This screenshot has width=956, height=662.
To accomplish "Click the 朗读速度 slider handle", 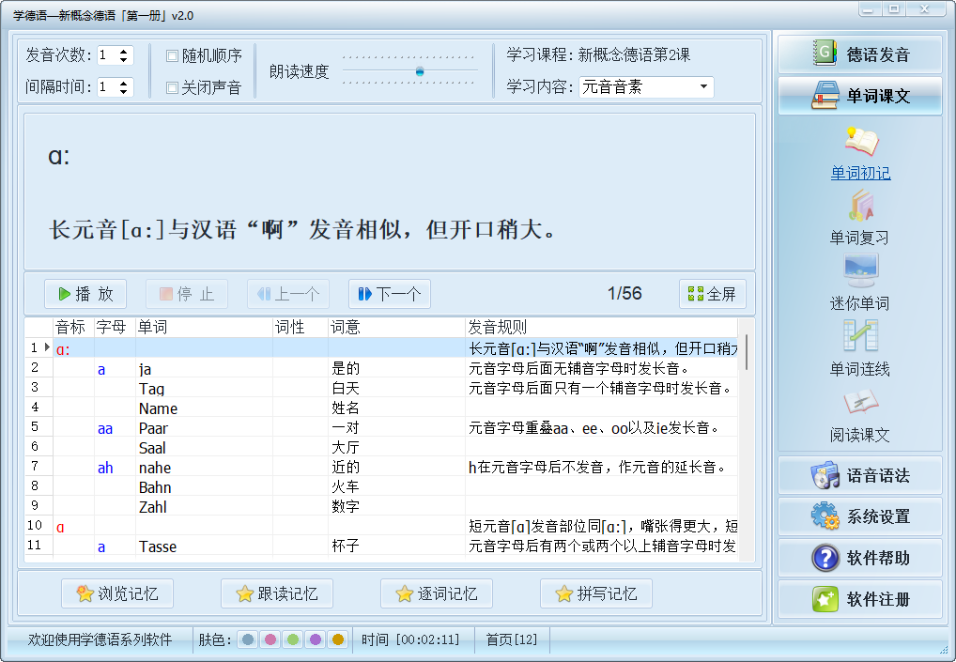I will point(420,71).
